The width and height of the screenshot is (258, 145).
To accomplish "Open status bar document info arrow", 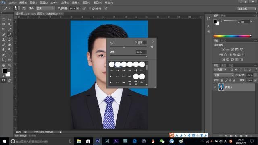I will (61, 132).
